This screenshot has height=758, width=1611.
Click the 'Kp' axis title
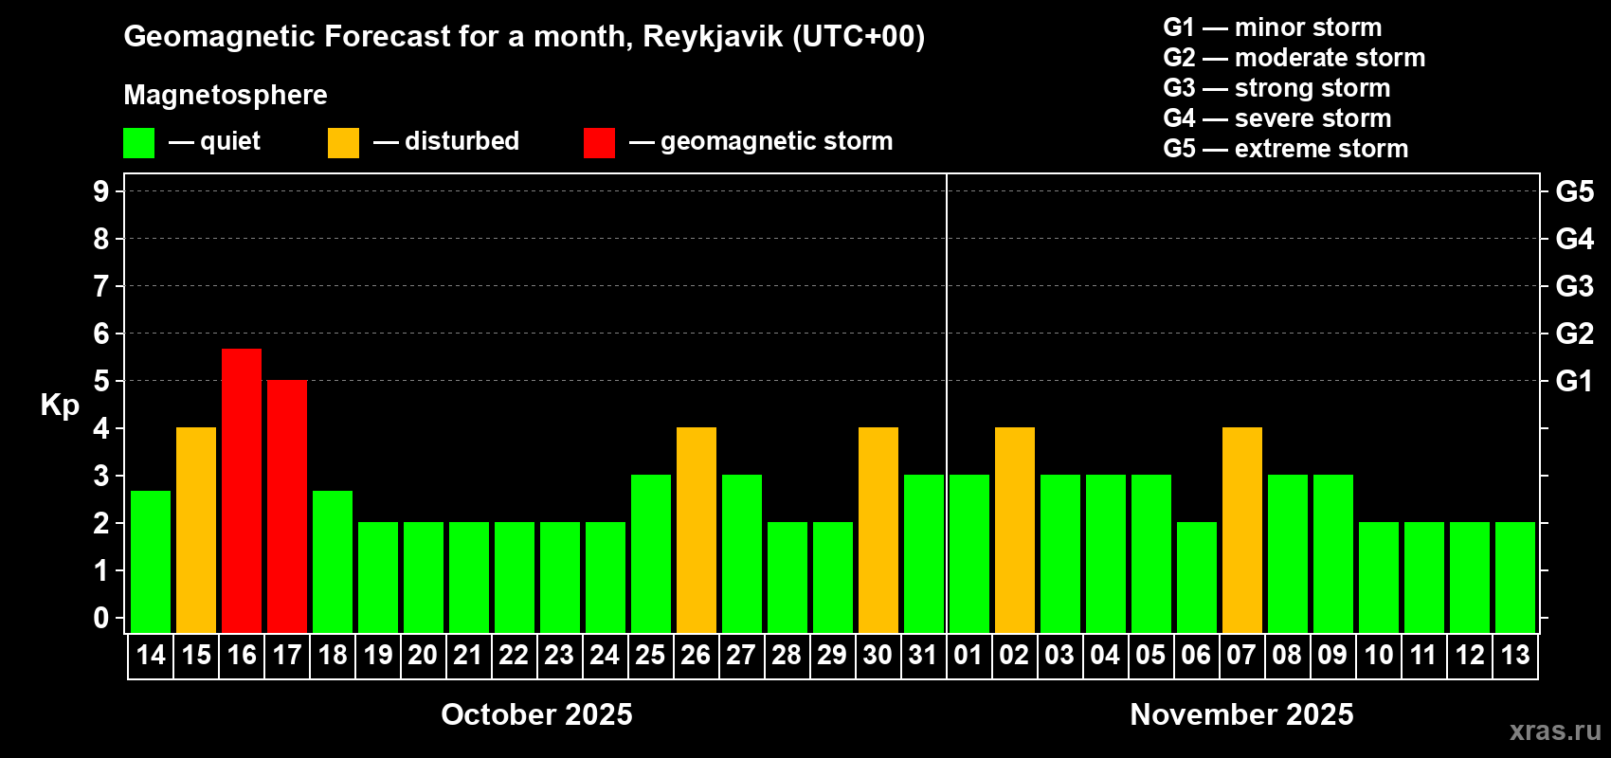pyautogui.click(x=60, y=406)
